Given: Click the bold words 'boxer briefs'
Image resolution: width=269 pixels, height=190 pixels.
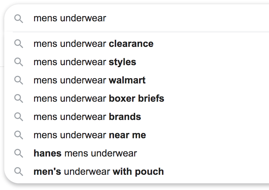Looking at the screenshot, I should 136,99.
